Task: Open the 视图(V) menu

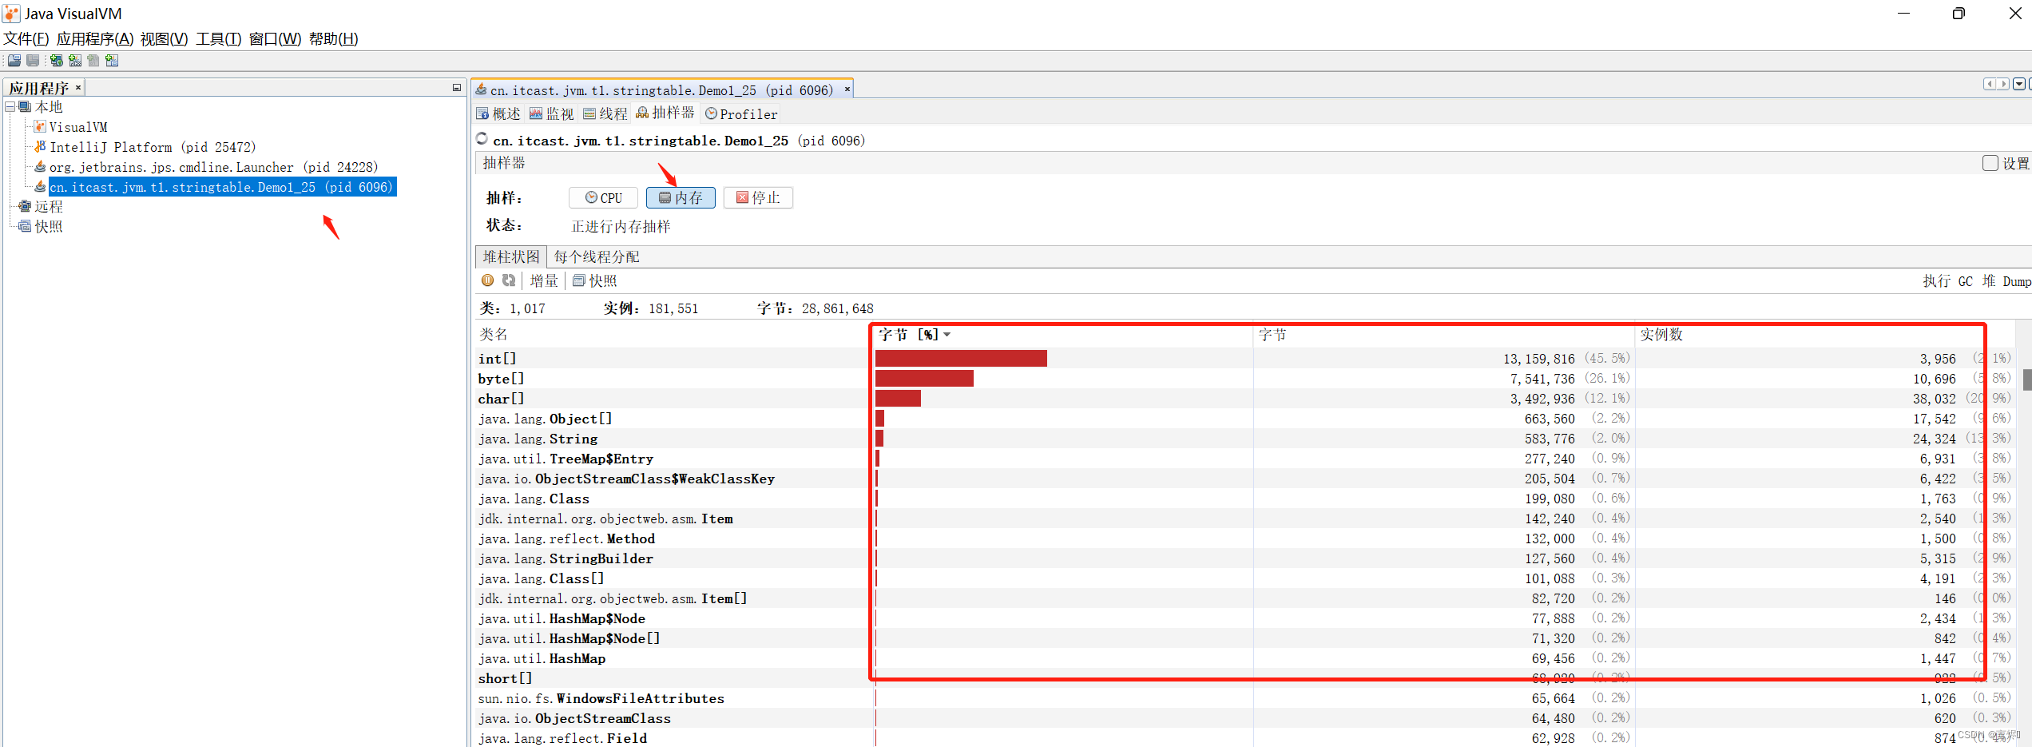Action: coord(164,38)
